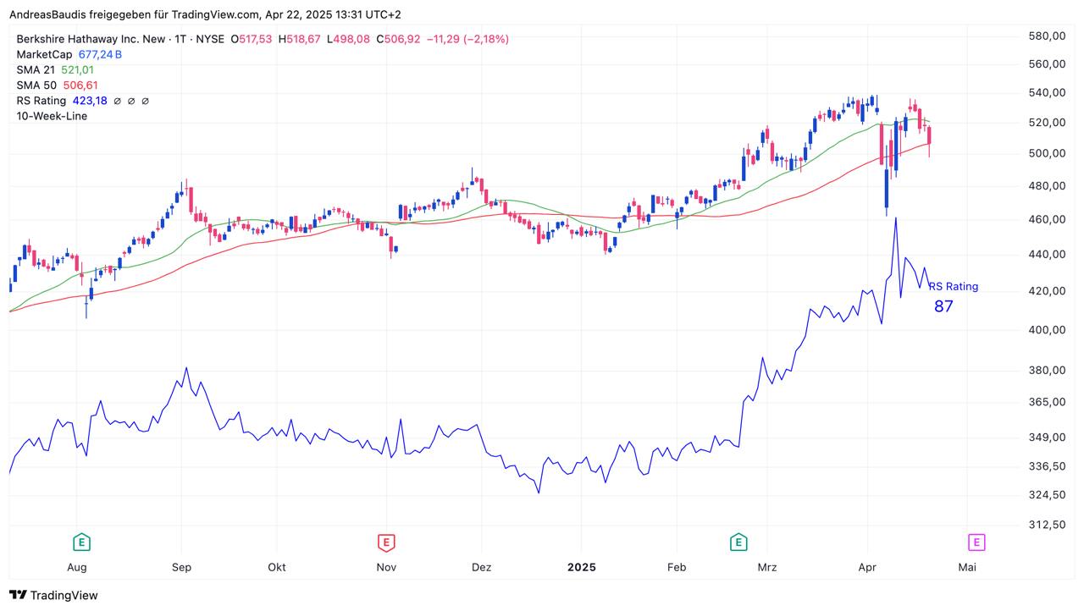Click the red closing price C506,92
1084x611 pixels.
tap(398, 39)
